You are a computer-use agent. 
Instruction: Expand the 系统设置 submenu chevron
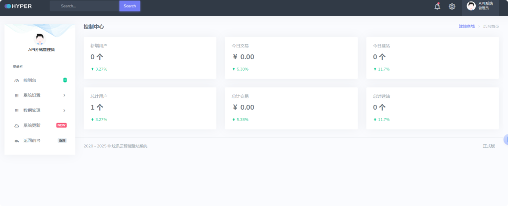click(64, 95)
